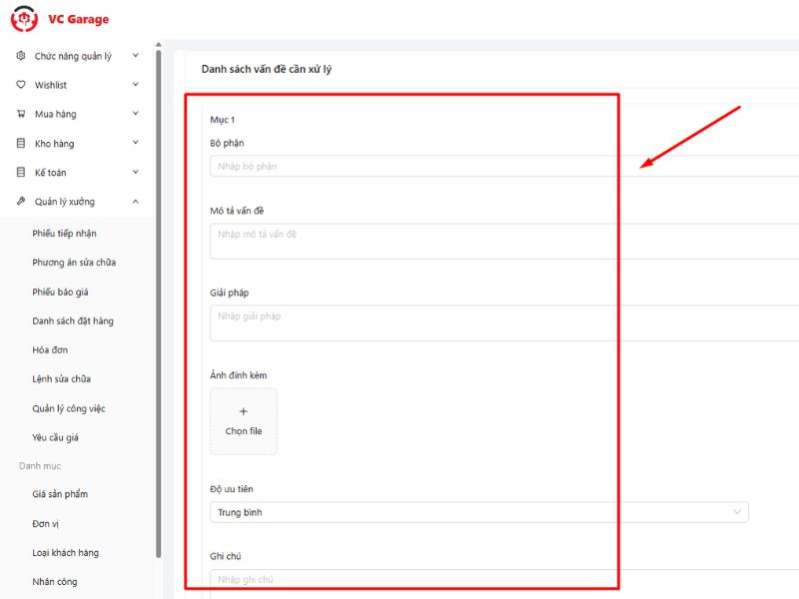This screenshot has width=799, height=599.
Task: Go to Phiếu báo giá page
Action: tap(61, 293)
